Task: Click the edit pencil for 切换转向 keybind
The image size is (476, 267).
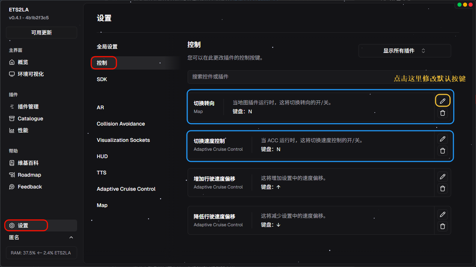Action: tap(442, 101)
